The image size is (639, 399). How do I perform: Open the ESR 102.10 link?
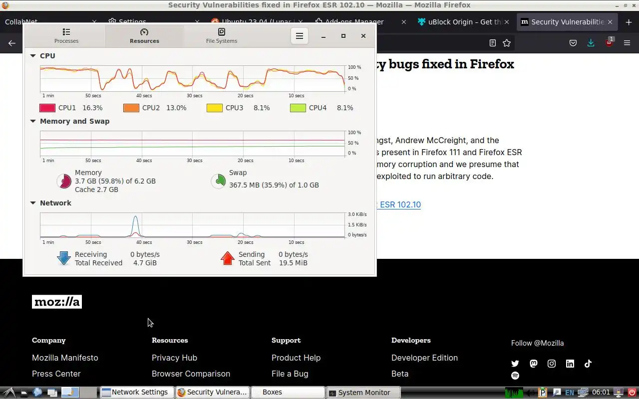pyautogui.click(x=399, y=204)
